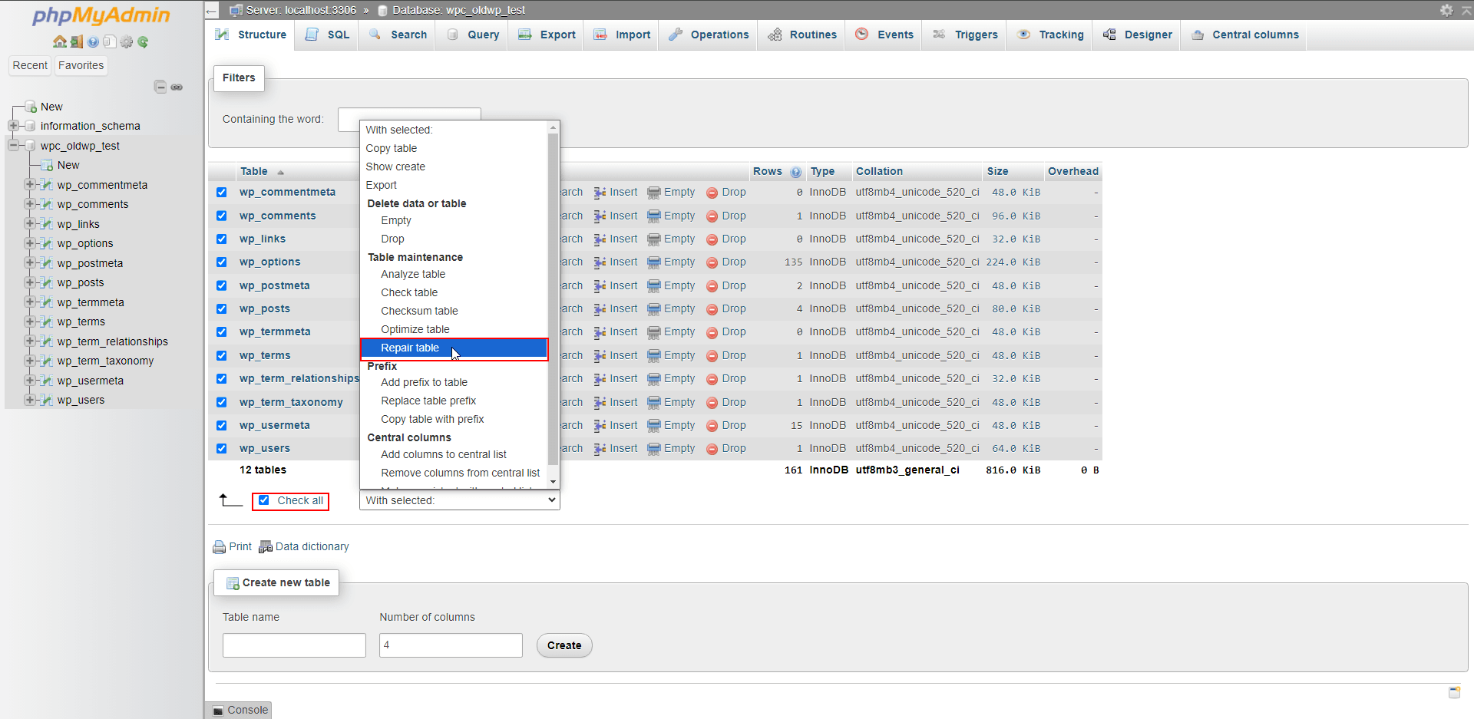The height and width of the screenshot is (719, 1474).
Task: Uncheck wp_links table checkbox
Action: coord(222,239)
